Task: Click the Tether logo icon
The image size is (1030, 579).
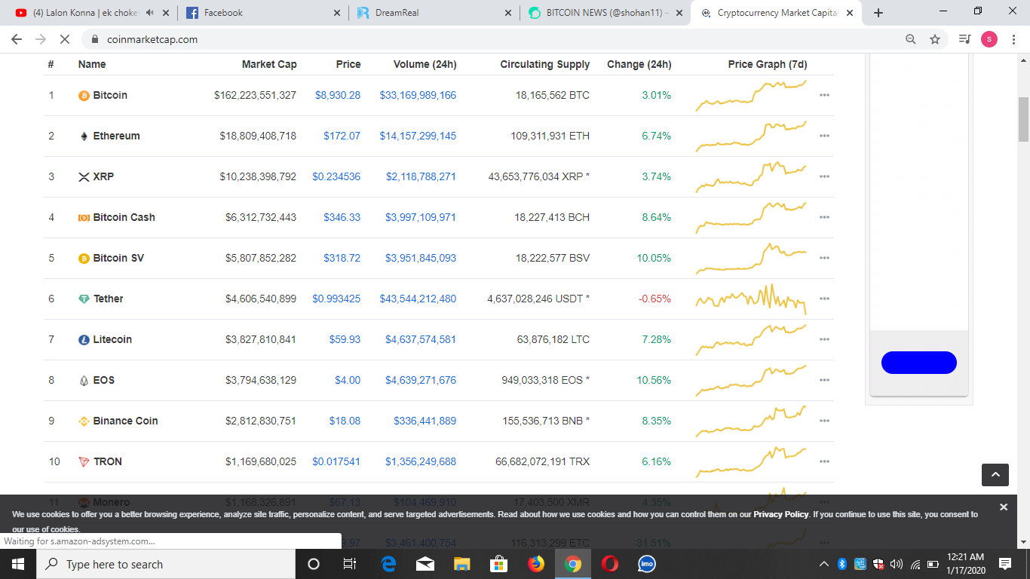Action: pyautogui.click(x=84, y=299)
